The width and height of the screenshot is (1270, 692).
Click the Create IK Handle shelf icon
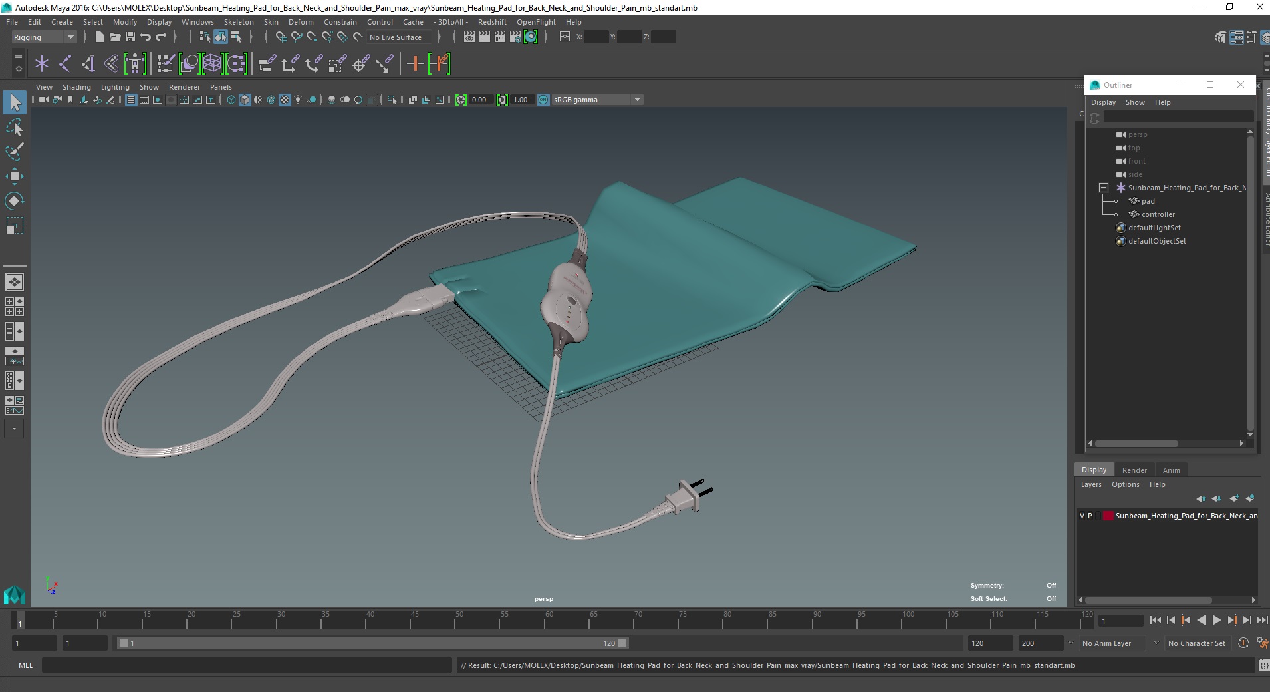pos(88,64)
